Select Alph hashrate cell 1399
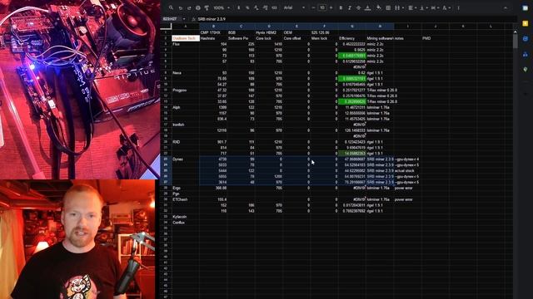The height and width of the screenshot is (299, 533). pyautogui.click(x=213, y=107)
